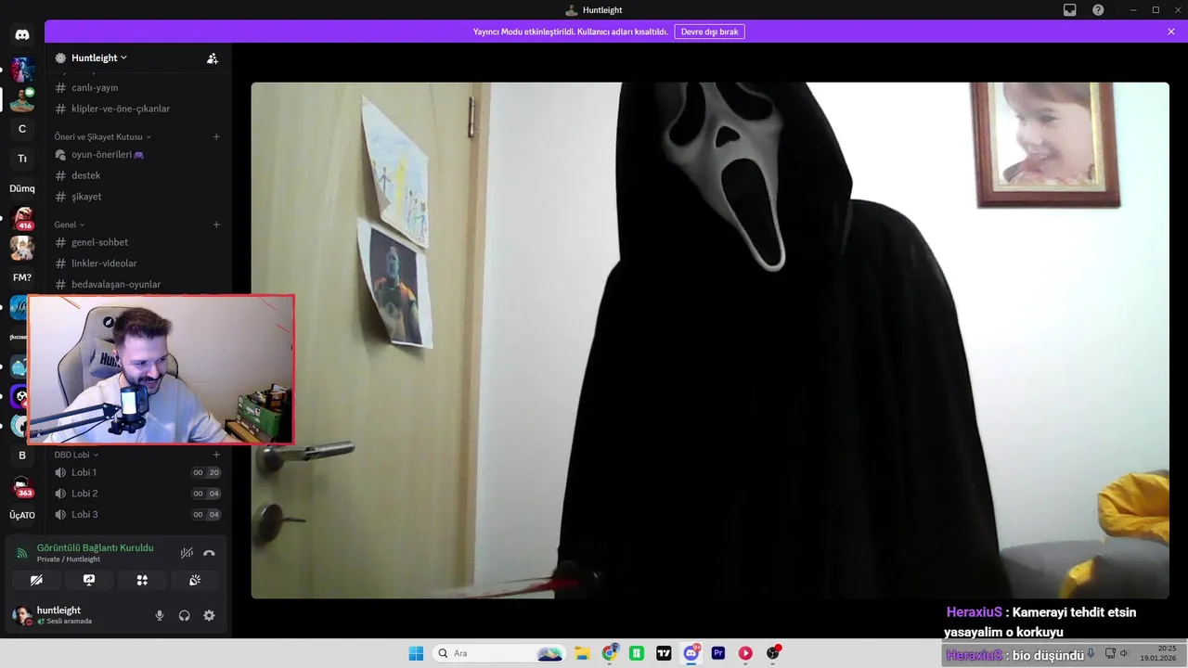The height and width of the screenshot is (668, 1188).
Task: Open Windows Start menu
Action: (x=416, y=653)
